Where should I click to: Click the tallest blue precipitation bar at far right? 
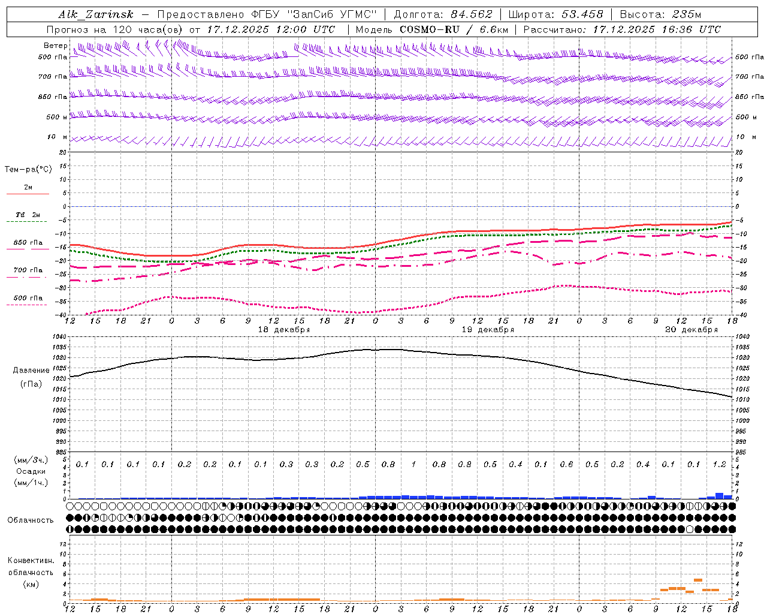point(719,496)
